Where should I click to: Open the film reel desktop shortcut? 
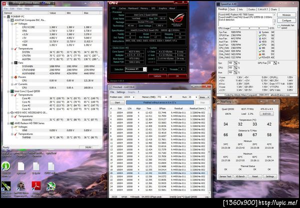(x=21, y=186)
